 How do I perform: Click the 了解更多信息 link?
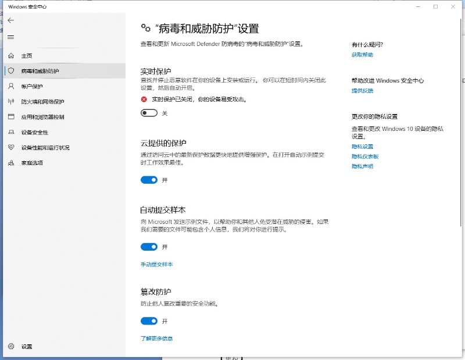[156, 338]
